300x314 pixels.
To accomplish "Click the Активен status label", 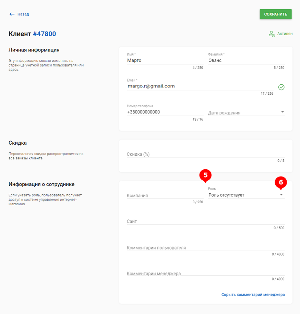I will pyautogui.click(x=285, y=34).
